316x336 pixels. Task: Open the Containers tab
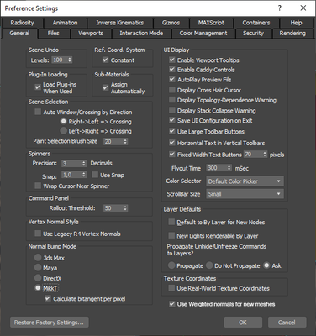point(256,23)
